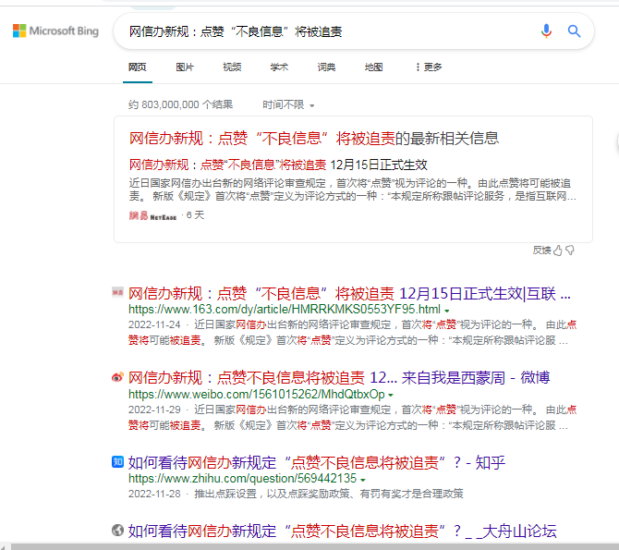Open the 大舟山论坛 result title
This screenshot has width=619, height=550.
point(342,531)
